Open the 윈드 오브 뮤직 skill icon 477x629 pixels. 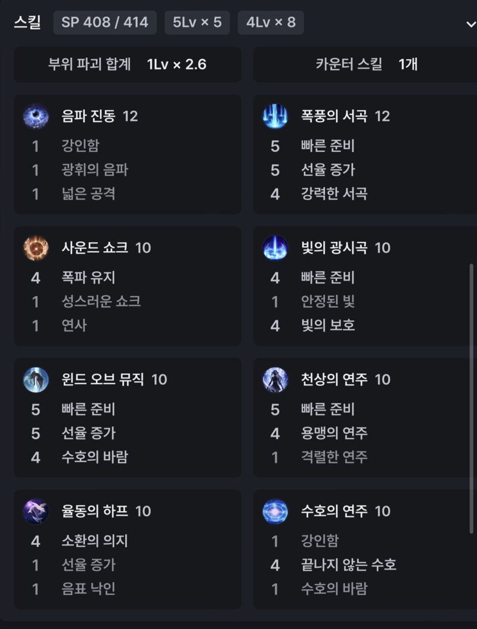pos(36,379)
